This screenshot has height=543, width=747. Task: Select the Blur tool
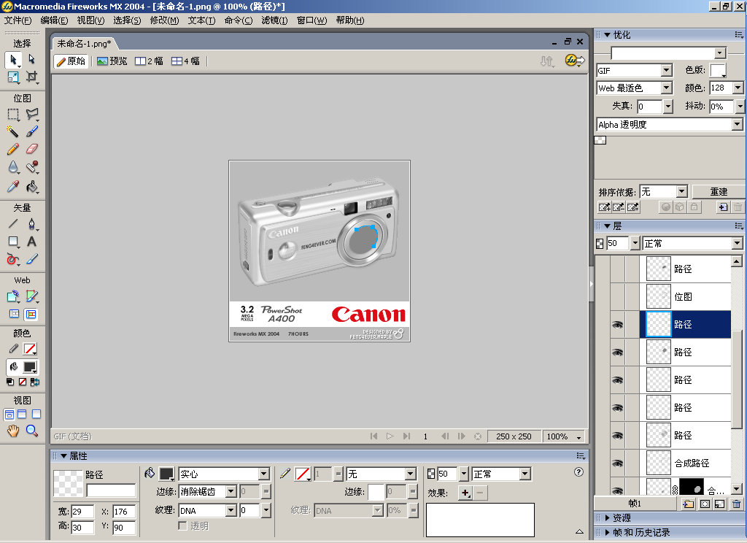point(13,167)
